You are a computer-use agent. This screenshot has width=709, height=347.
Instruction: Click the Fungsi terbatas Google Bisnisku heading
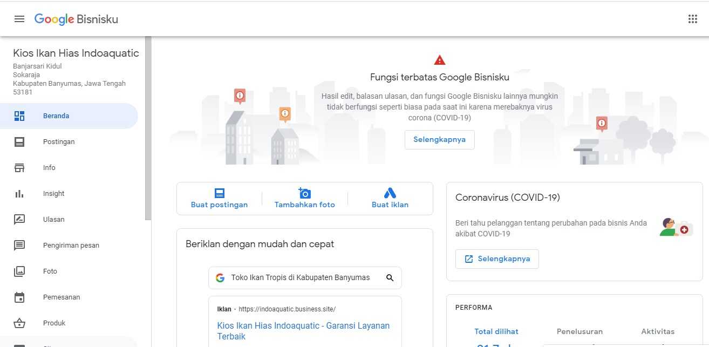pos(440,77)
